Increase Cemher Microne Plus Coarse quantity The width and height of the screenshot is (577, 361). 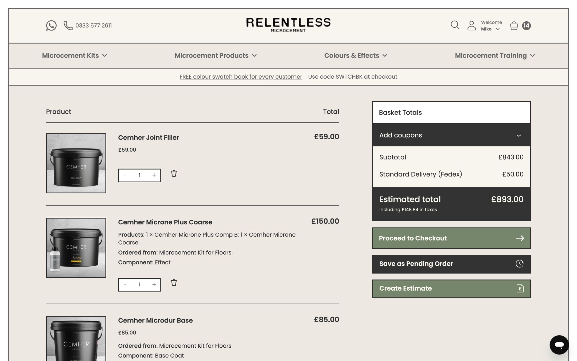pyautogui.click(x=154, y=285)
